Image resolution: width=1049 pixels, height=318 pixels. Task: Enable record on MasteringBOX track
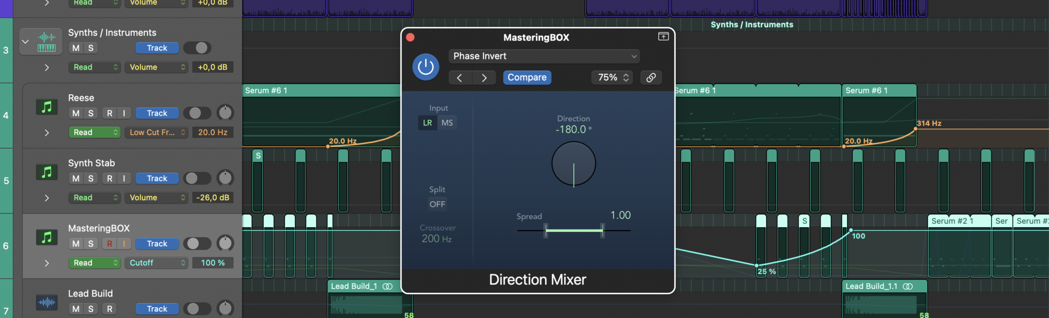tap(110, 244)
